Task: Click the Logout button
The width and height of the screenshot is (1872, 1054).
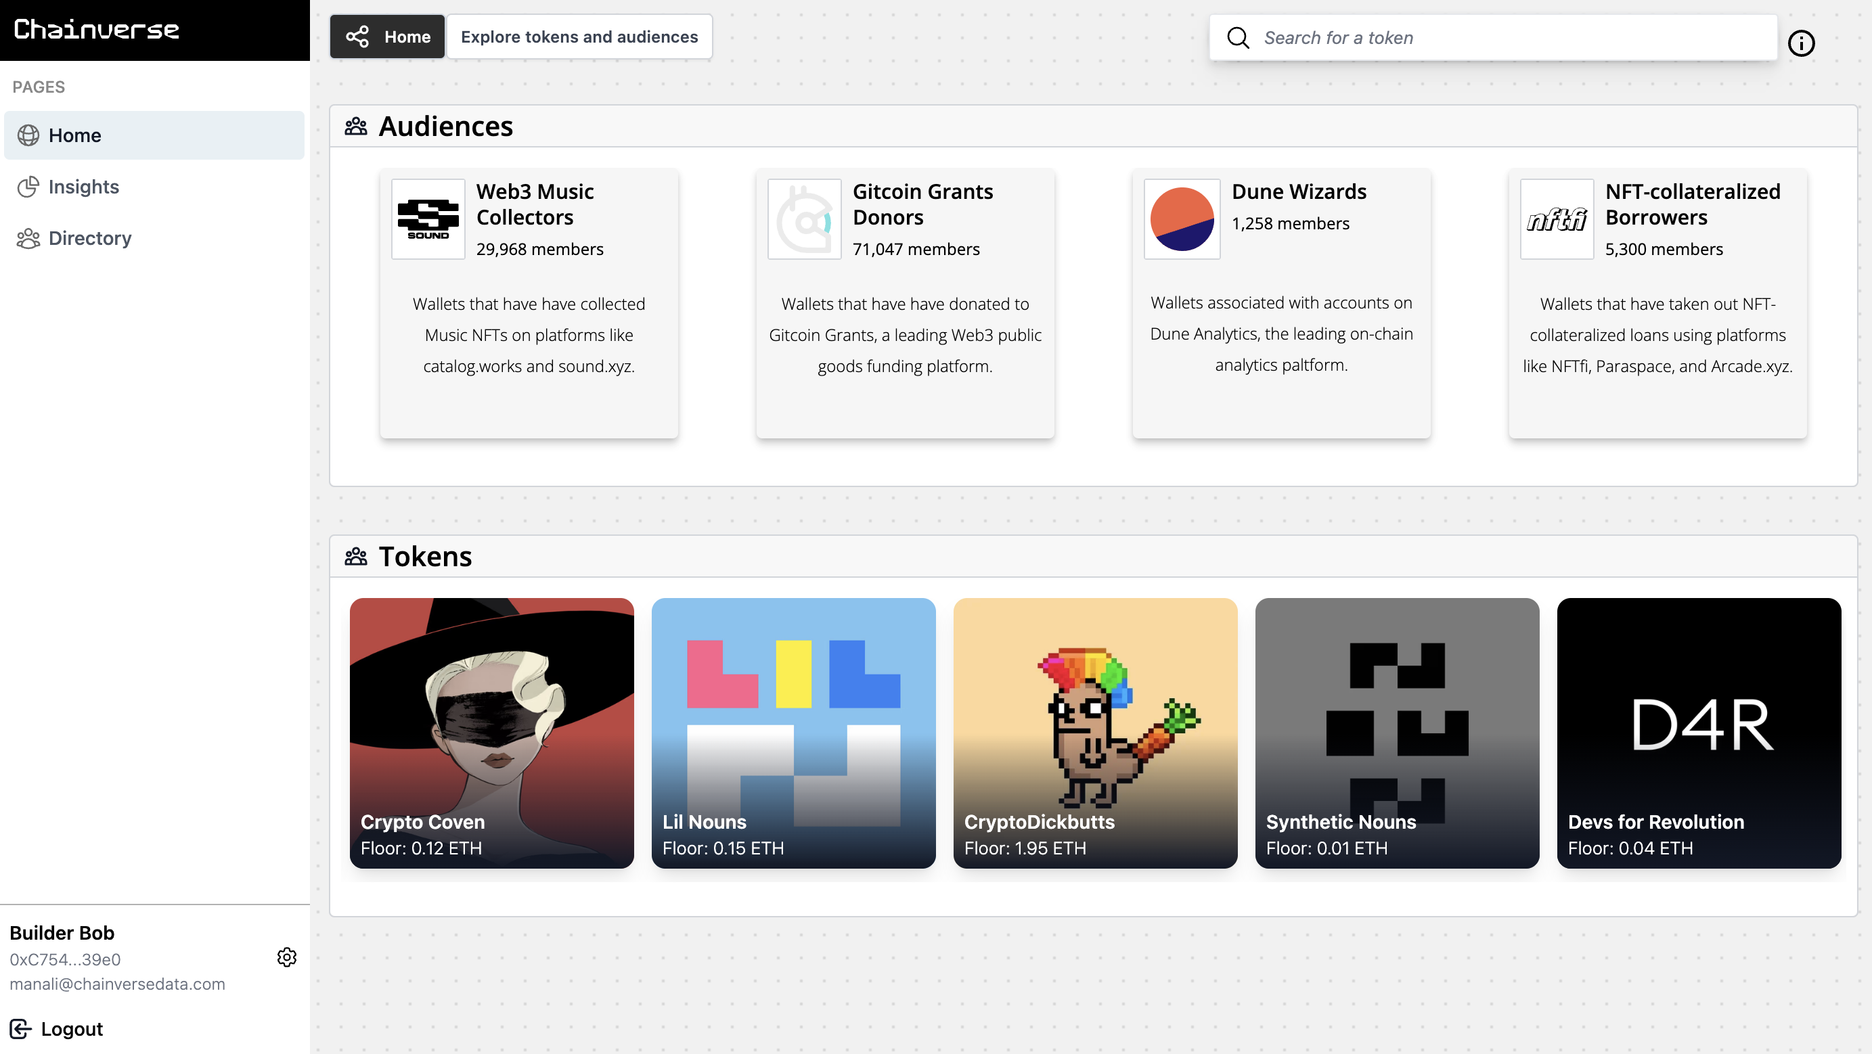Action: click(57, 1028)
